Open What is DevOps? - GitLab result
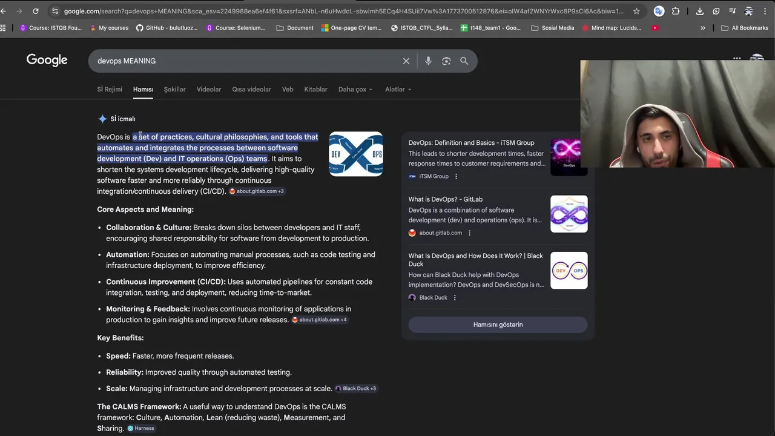 pos(445,199)
